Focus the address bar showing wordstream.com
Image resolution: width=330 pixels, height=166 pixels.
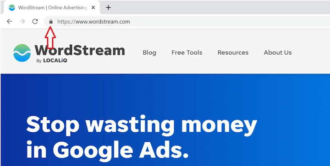(x=187, y=21)
